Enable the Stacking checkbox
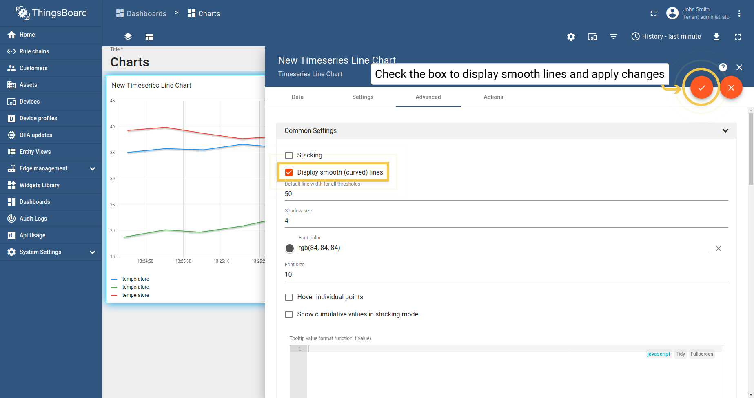 [x=289, y=155]
